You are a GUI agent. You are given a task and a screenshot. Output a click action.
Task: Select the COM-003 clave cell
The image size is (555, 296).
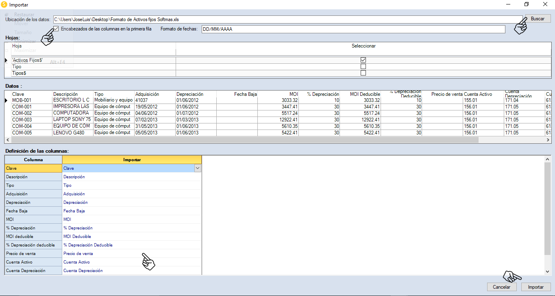coord(32,119)
